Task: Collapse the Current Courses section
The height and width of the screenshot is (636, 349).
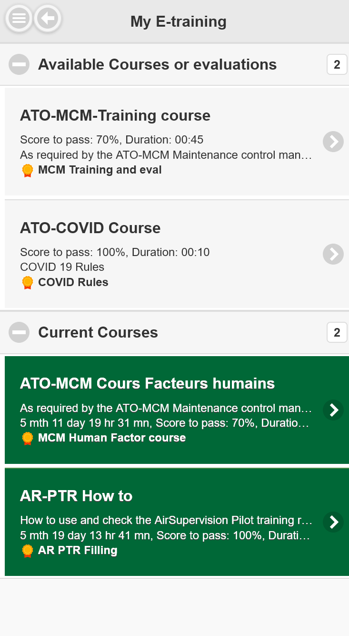Action: pos(19,333)
